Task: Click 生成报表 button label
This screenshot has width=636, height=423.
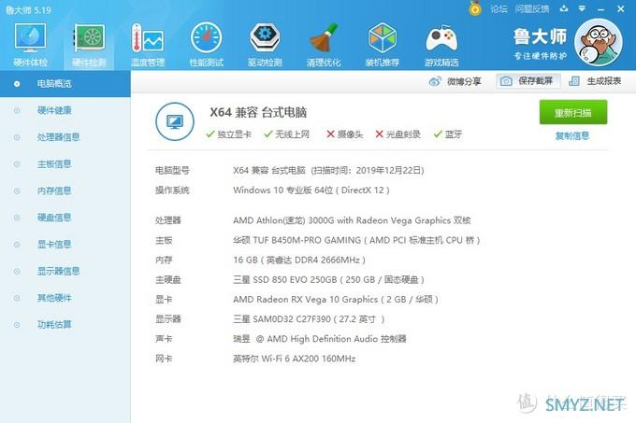Action: [604, 81]
